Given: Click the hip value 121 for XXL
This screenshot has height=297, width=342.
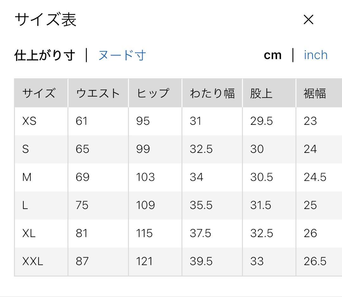Looking at the screenshot, I should 144,261.
